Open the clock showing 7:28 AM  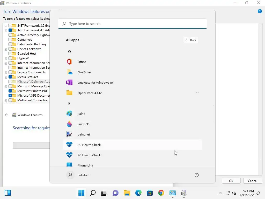[247, 193]
